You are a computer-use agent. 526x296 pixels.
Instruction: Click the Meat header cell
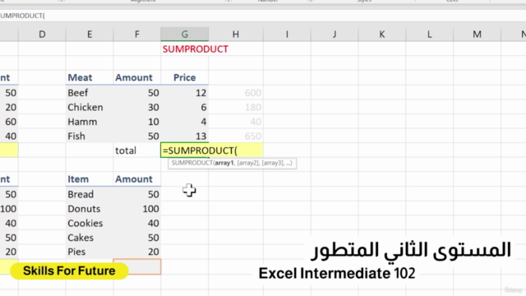click(x=90, y=77)
